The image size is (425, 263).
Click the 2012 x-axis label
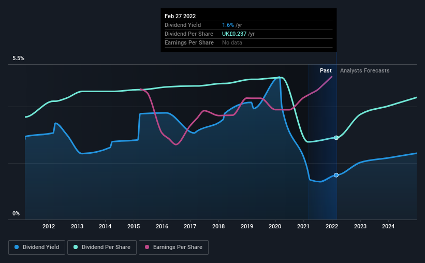coord(49,226)
